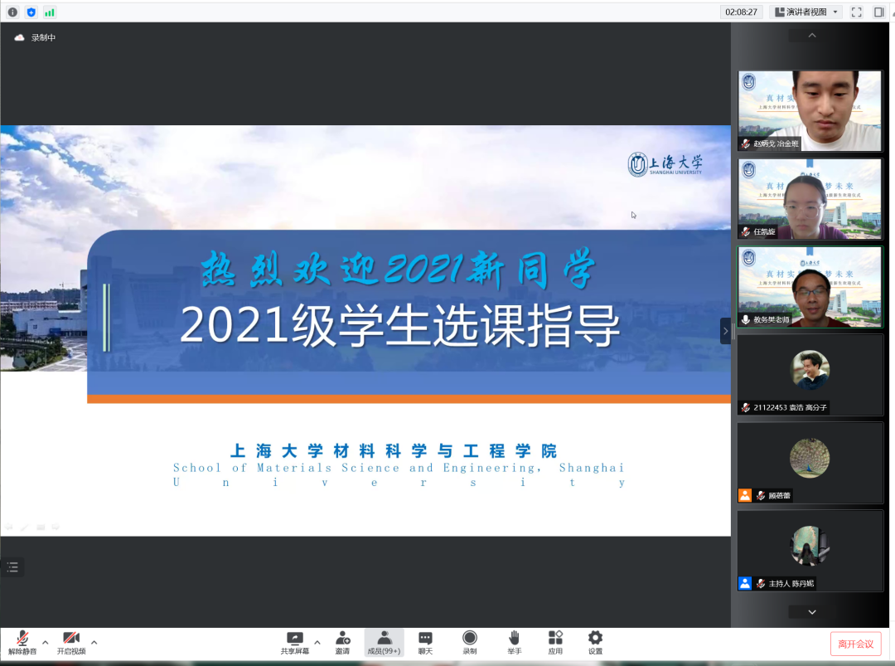Raise hand with 举手
Screen dimensions: 895x666
[515, 643]
